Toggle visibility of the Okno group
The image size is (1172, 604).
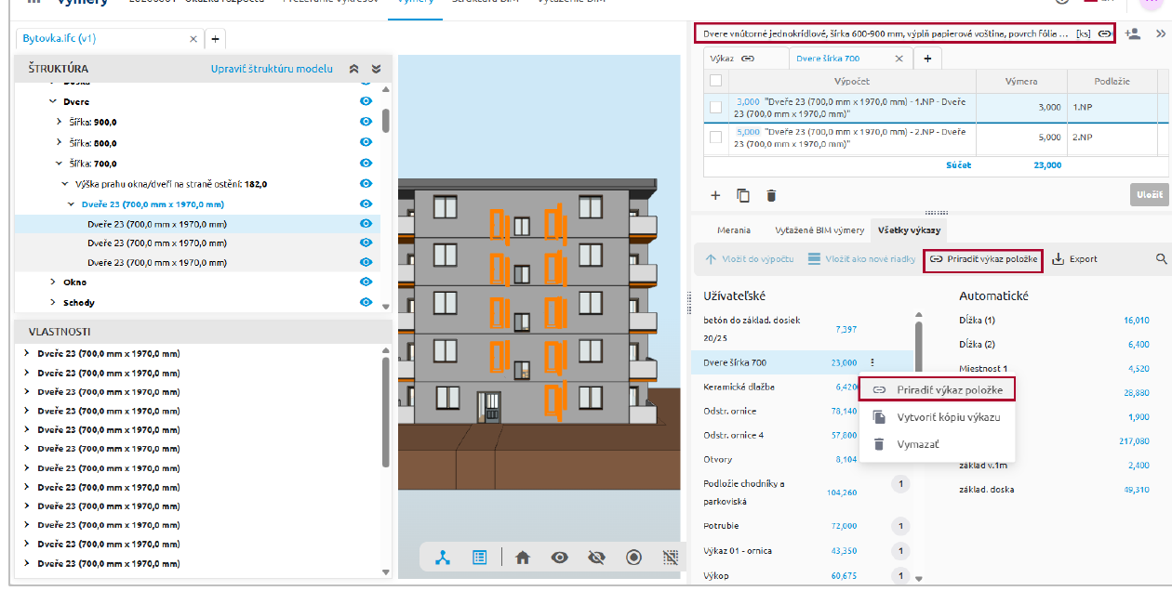pyautogui.click(x=366, y=282)
